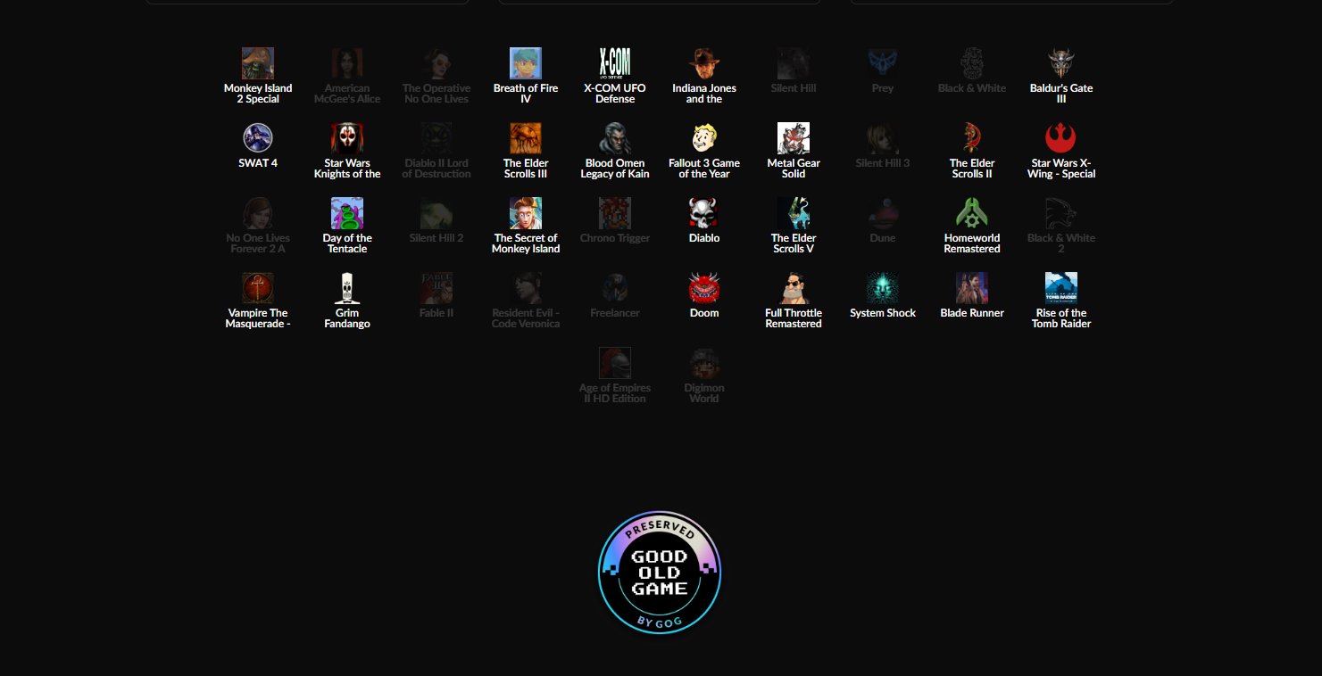Open the dimmed Silent Hill 2 entry

[437, 223]
